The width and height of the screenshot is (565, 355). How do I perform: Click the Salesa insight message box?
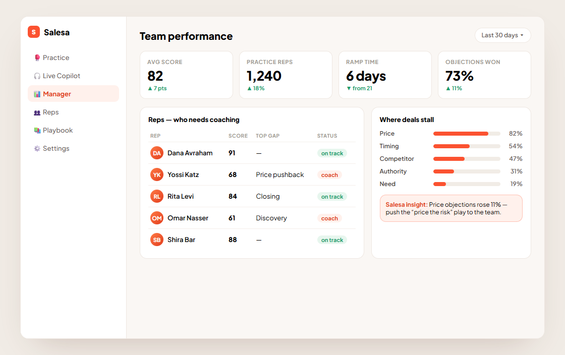pyautogui.click(x=451, y=208)
